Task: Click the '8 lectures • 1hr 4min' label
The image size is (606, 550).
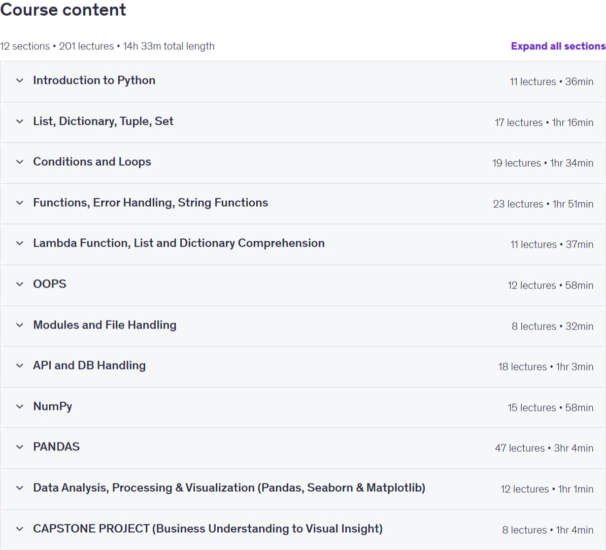Action: tap(548, 530)
